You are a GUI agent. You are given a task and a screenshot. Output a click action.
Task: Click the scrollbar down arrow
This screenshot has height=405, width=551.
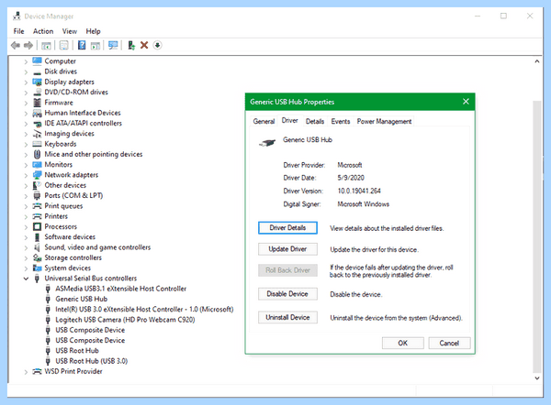pos(537,378)
